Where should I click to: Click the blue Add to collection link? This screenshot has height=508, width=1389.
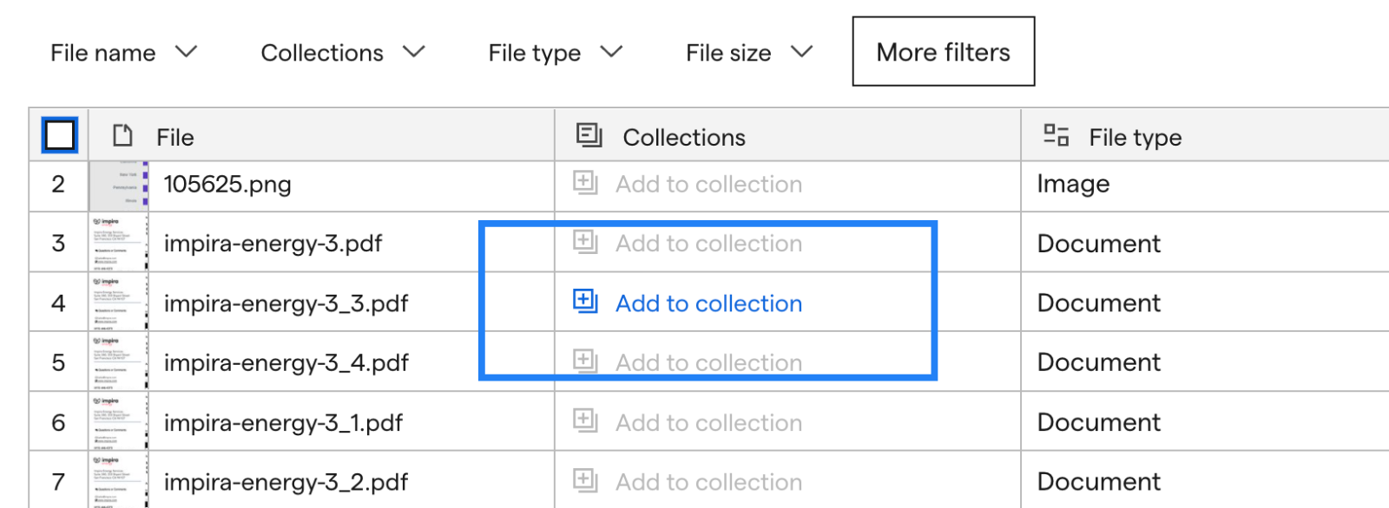click(708, 303)
